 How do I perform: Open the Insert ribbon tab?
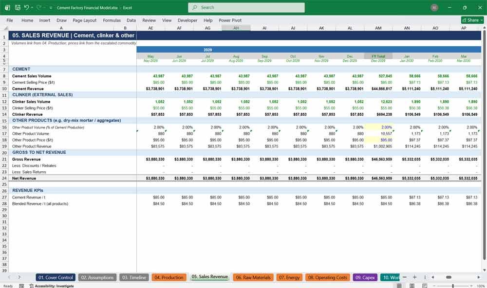[x=45, y=20]
